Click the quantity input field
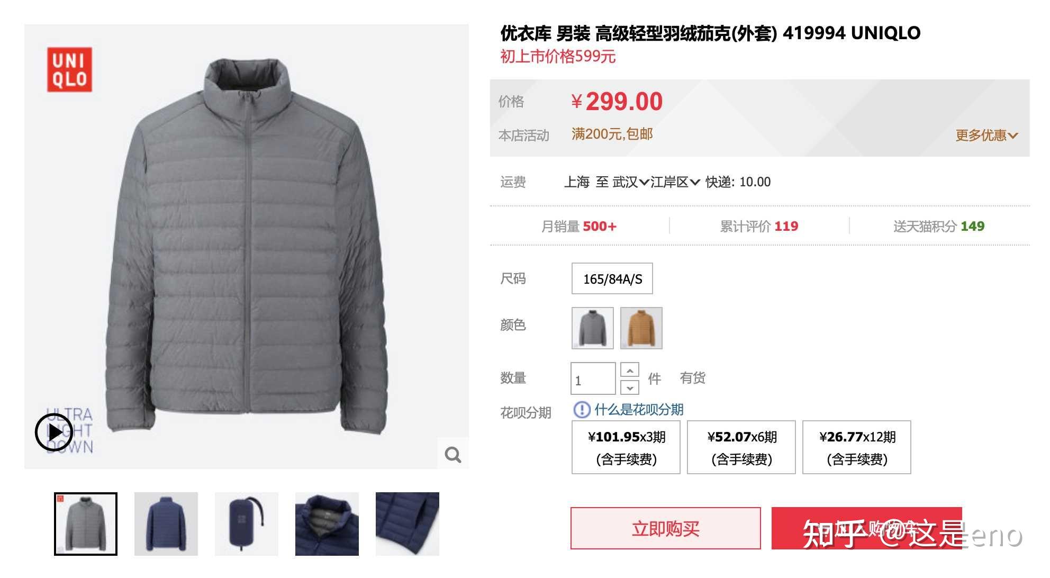The height and width of the screenshot is (578, 1050). point(593,378)
